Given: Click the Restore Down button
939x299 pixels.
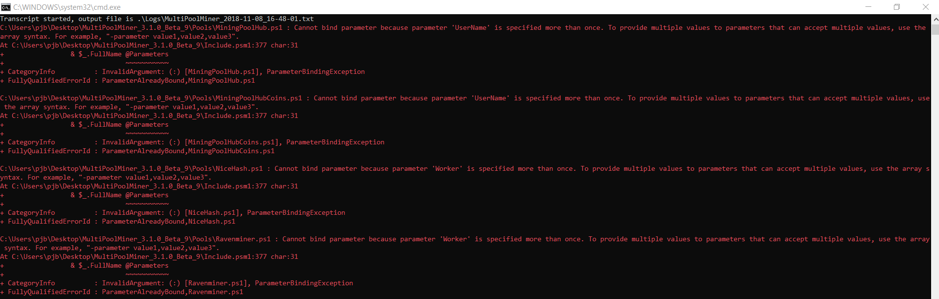Looking at the screenshot, I should 896,7.
